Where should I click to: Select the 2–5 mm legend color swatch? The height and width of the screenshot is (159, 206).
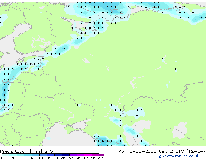28,155
